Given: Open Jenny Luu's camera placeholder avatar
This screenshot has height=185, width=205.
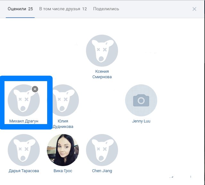Looking at the screenshot, I should tap(141, 100).
